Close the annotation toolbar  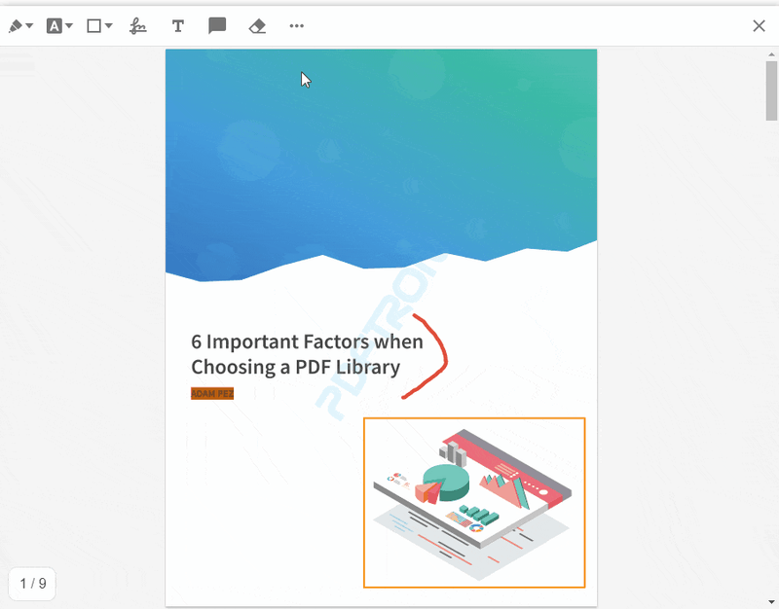coord(759,26)
